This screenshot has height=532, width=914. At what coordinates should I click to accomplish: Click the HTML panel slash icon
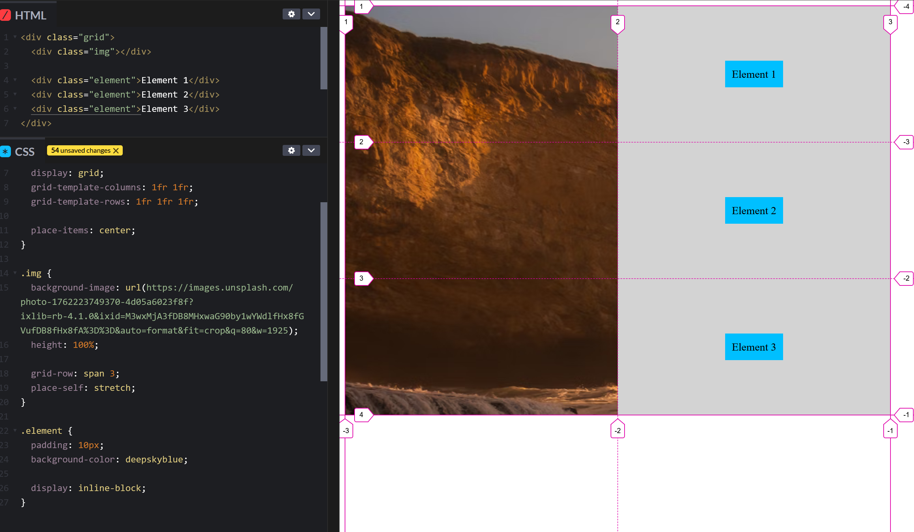(x=5, y=15)
